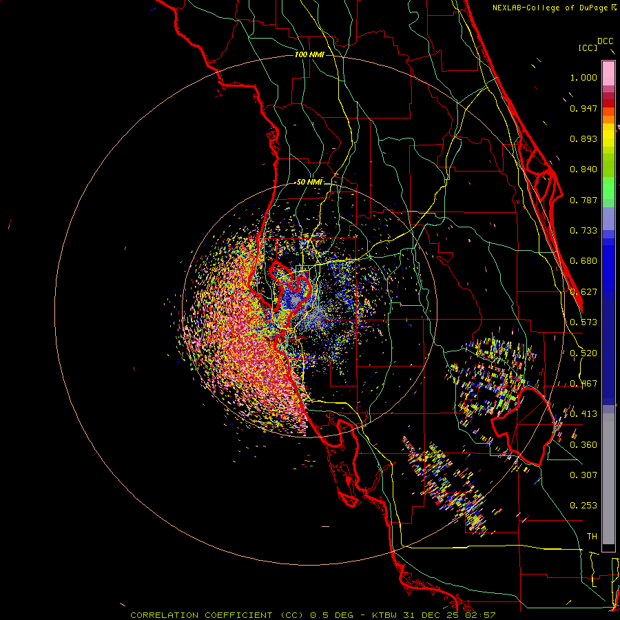This screenshot has width=620, height=620.
Task: Click the 100 NMI range ring label
Action: (x=309, y=54)
